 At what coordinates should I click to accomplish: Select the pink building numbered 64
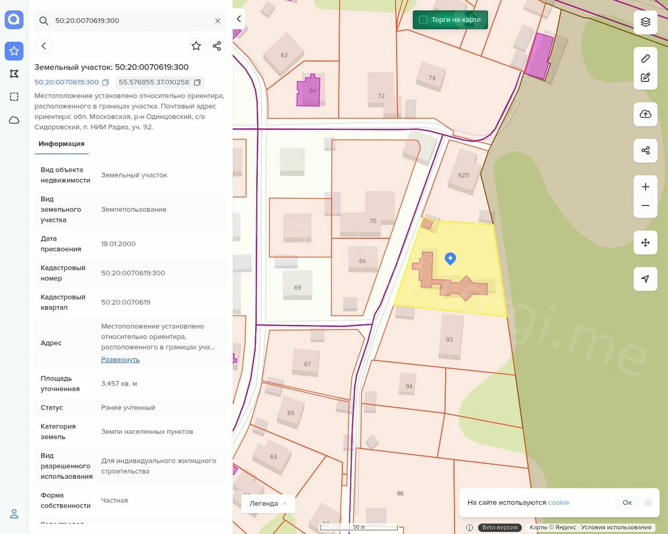point(309,90)
